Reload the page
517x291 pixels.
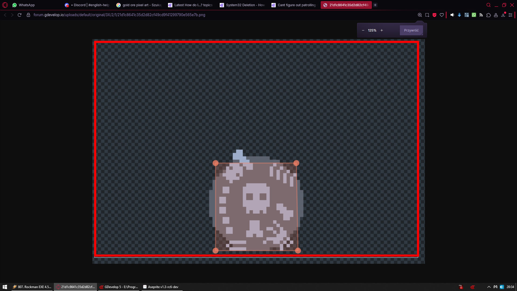point(19,15)
